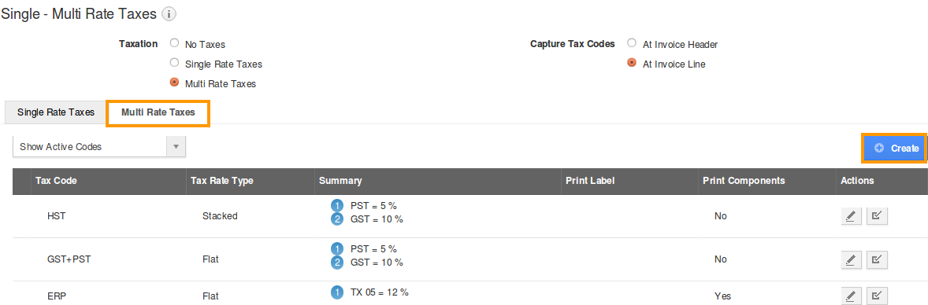Choose Single Rate Taxes radio option
Image resolution: width=928 pixels, height=305 pixels.
tap(174, 63)
